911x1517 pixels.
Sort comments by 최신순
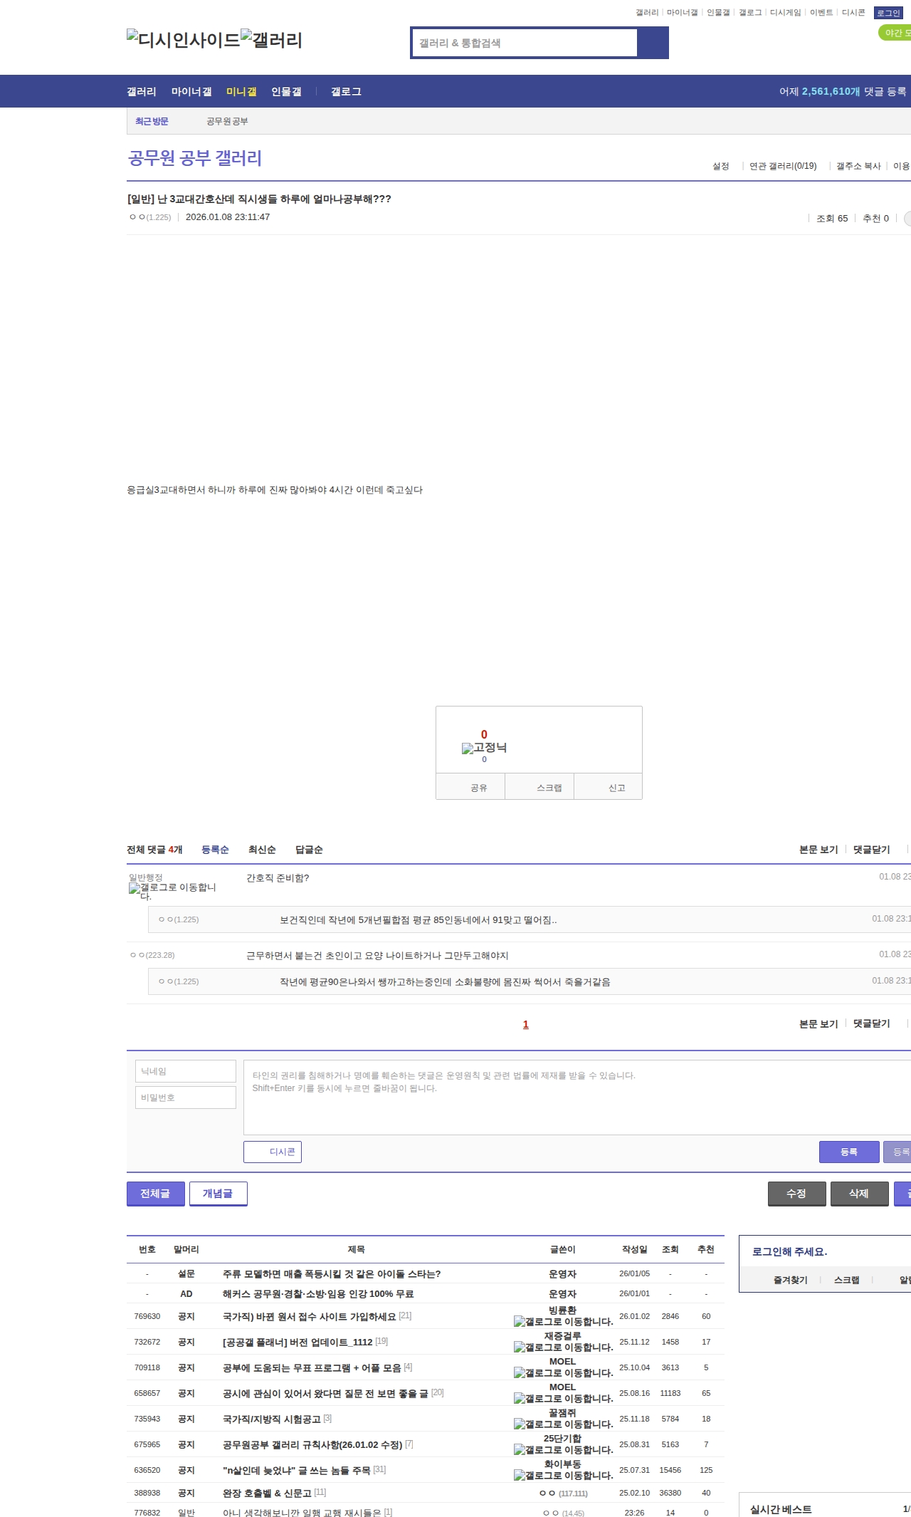[262, 850]
